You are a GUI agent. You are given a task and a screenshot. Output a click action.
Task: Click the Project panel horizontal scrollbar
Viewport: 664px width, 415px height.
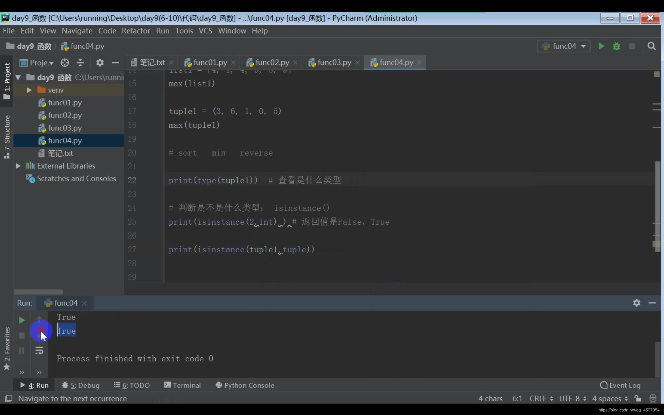pos(38,292)
